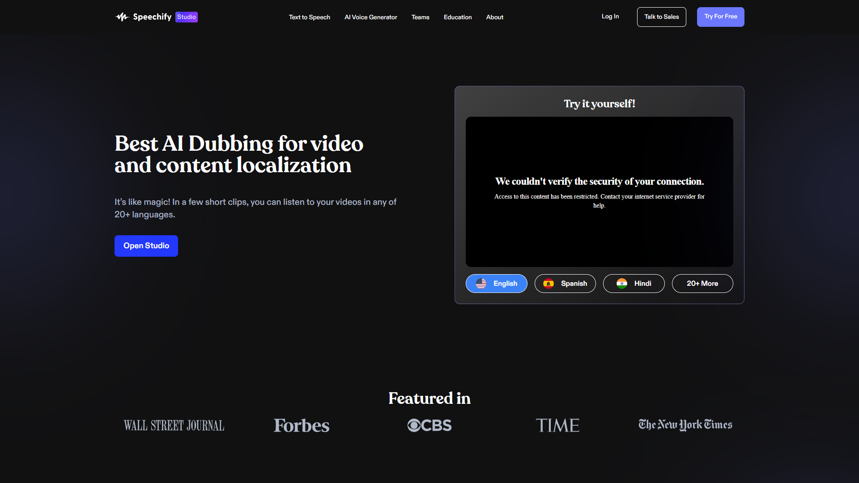Switch dubbing language to Spanish

565,283
